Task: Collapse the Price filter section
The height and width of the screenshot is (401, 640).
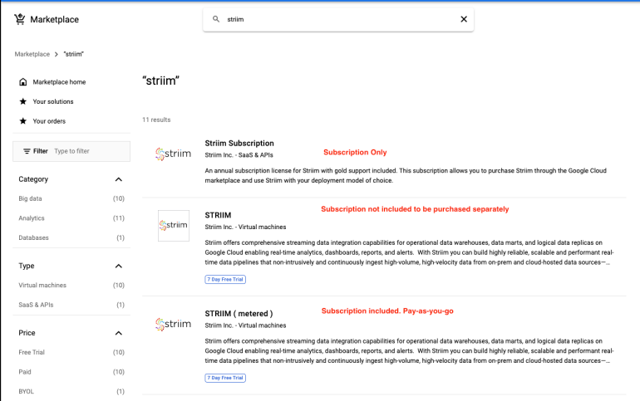Action: coord(118,333)
